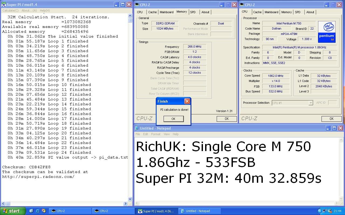The width and height of the screenshot is (345, 215).
Task: Click the Windows Start button
Action: pyautogui.click(x=13, y=211)
